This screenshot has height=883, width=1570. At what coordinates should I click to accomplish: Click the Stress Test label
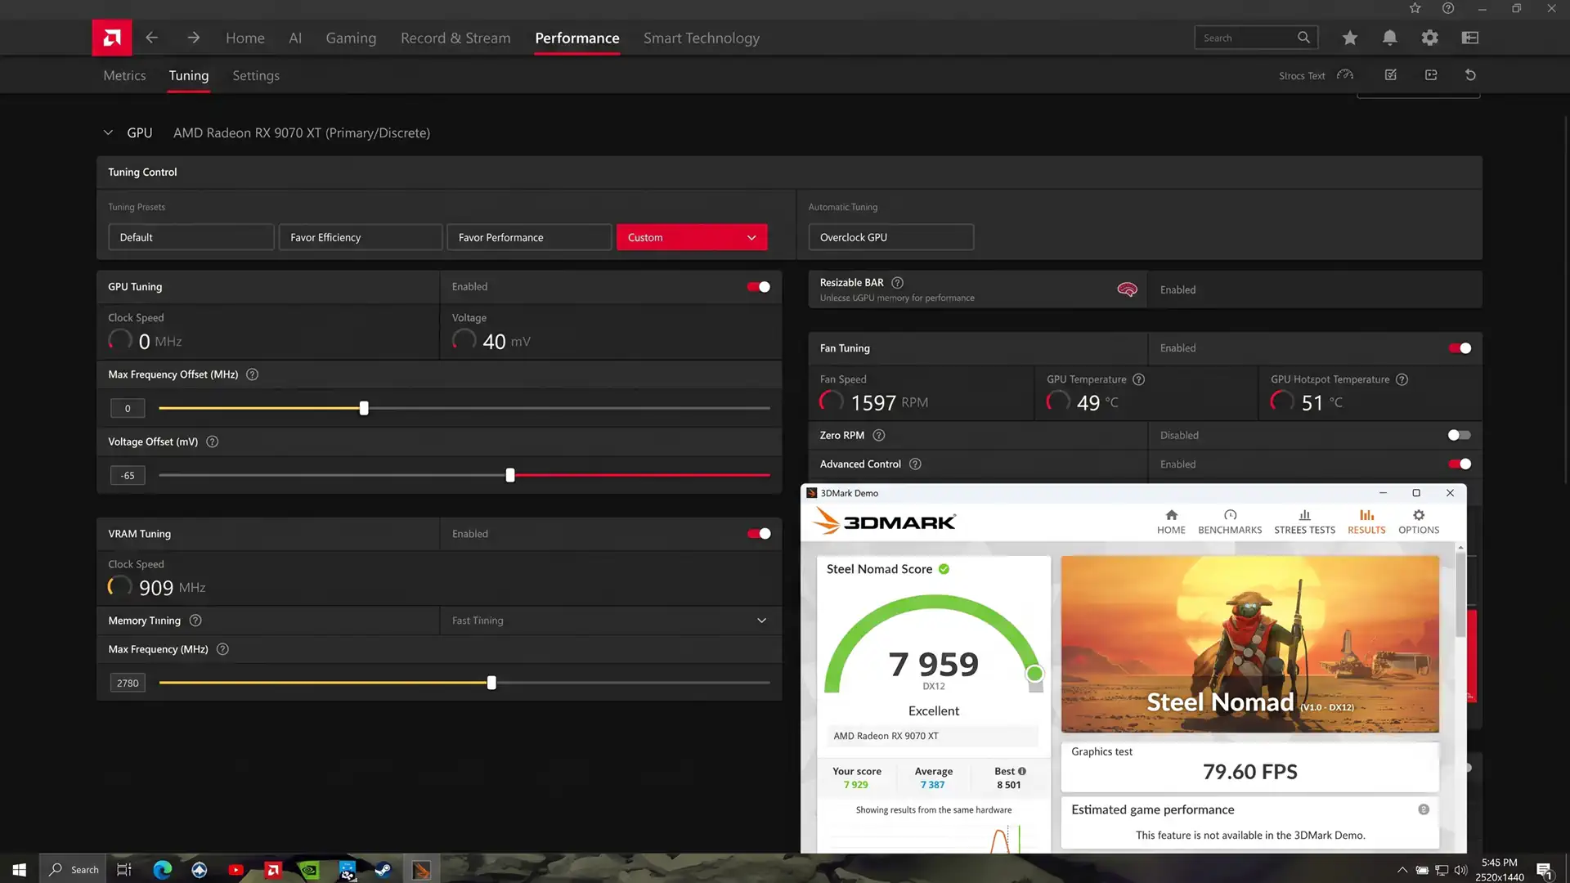(1302, 76)
